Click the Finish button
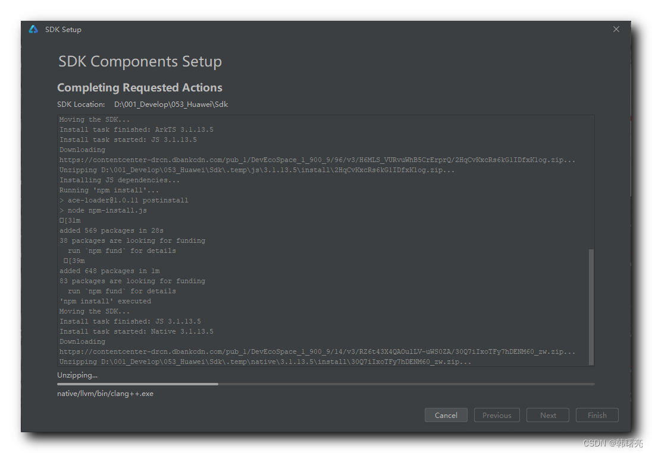The width and height of the screenshot is (652, 453). click(x=597, y=415)
